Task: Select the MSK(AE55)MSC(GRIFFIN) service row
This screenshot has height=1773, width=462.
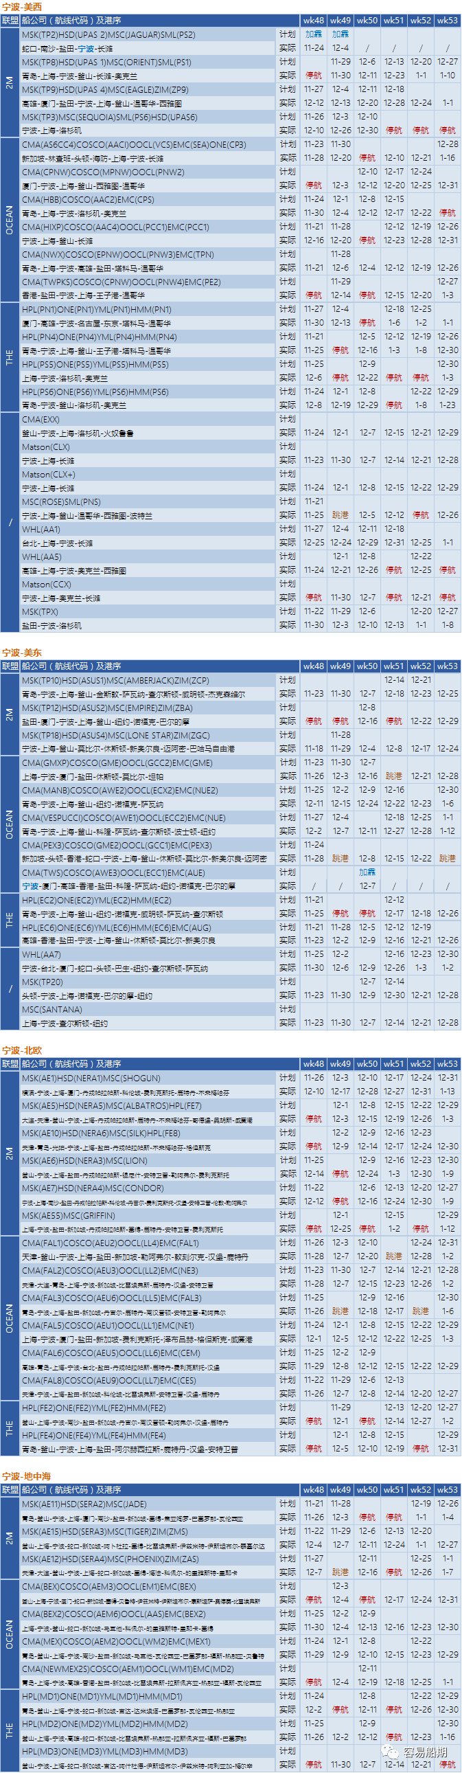Action: [68, 1215]
